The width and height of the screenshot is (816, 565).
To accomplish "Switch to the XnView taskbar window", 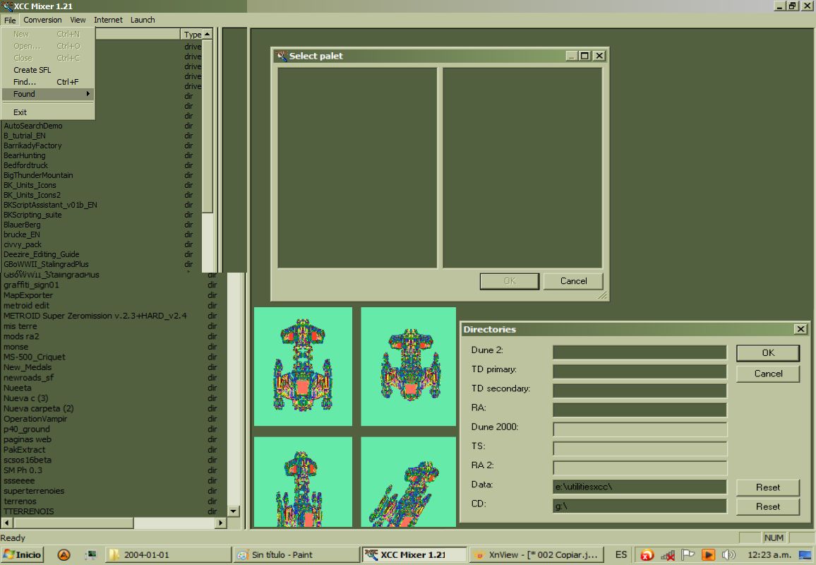I will click(x=537, y=555).
